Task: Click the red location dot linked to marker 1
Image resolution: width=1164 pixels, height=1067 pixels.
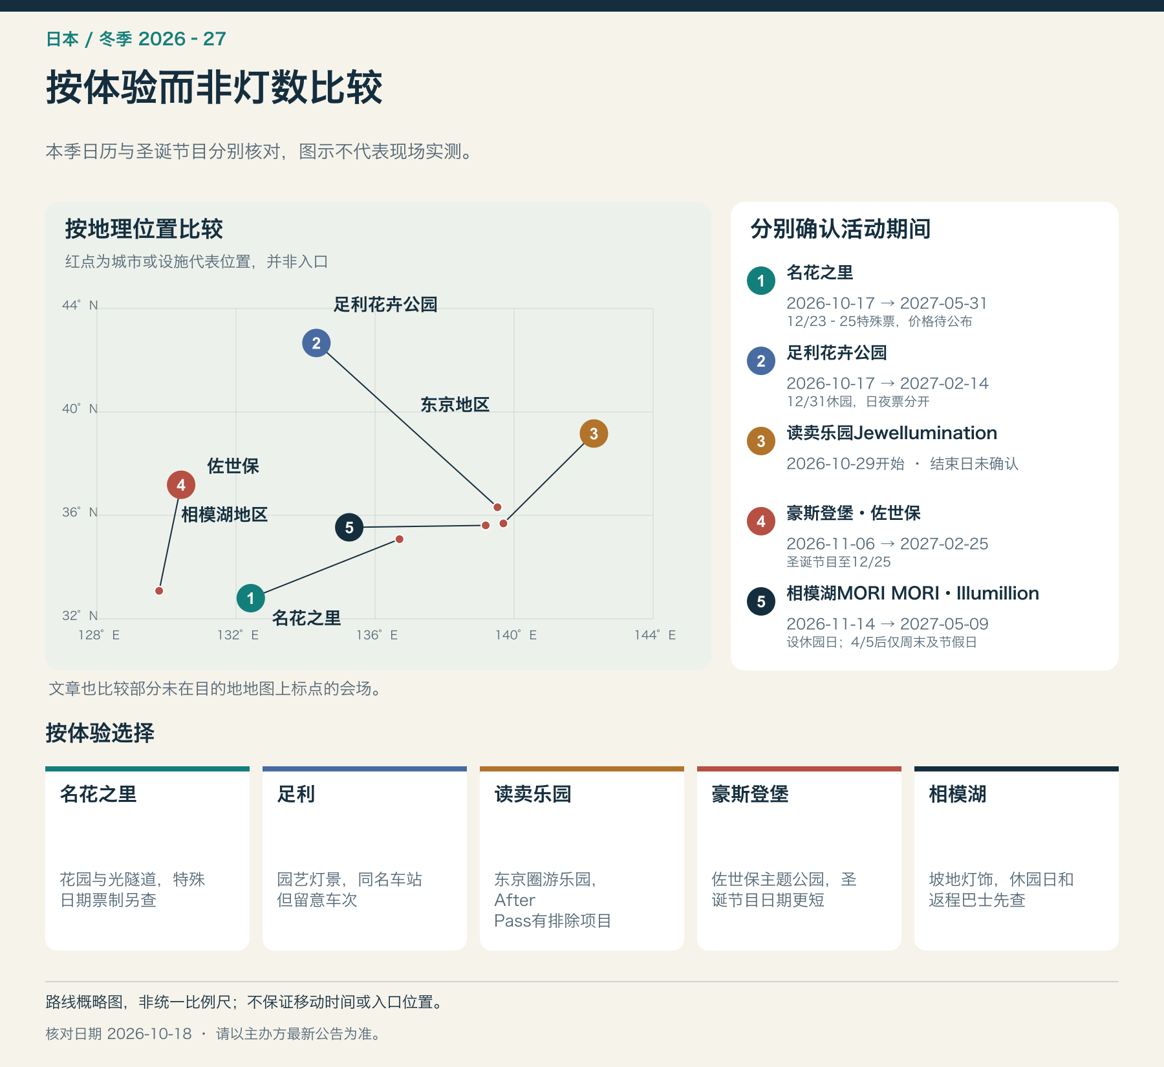Action: [x=400, y=539]
